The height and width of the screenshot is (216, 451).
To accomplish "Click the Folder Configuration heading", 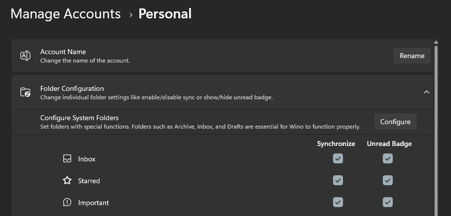I will [x=72, y=88].
